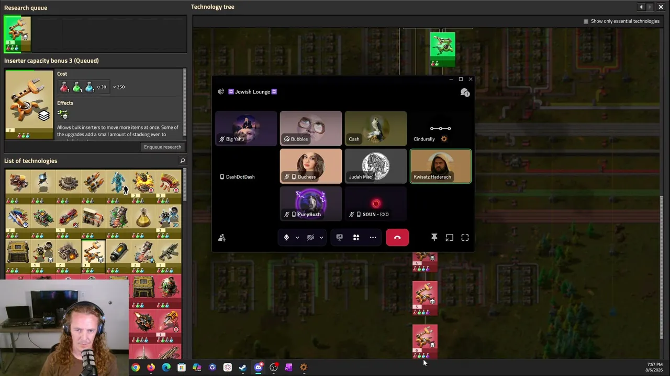Open more options in the Discord call controls

tap(373, 238)
